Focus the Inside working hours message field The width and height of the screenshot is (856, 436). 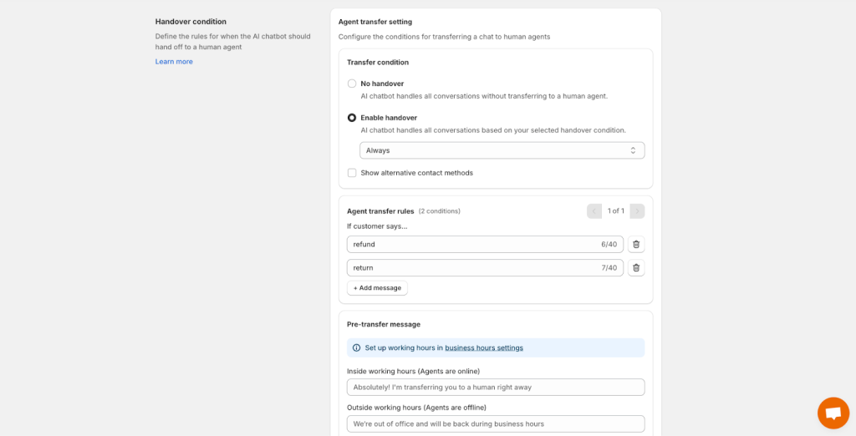[496, 388]
